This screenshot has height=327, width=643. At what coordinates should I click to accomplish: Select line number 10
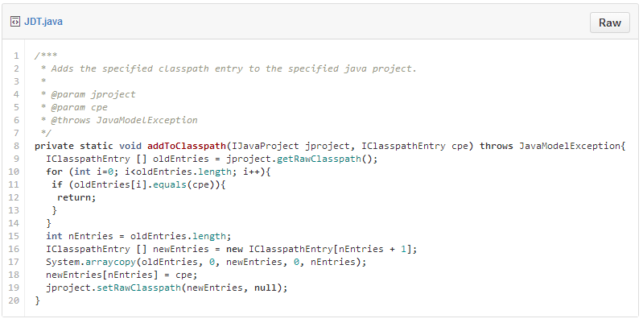coord(15,172)
